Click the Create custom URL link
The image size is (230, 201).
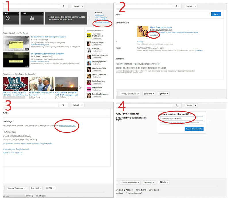point(67,126)
